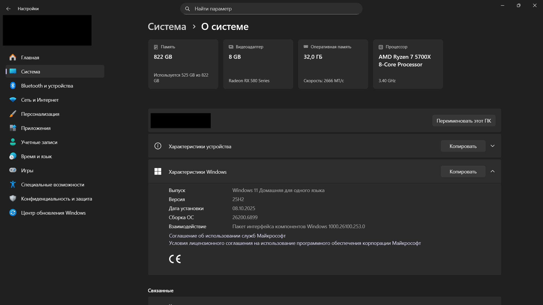Click the paintbrush icon for Персонализация
Screen dimensions: 543x305
13,114
